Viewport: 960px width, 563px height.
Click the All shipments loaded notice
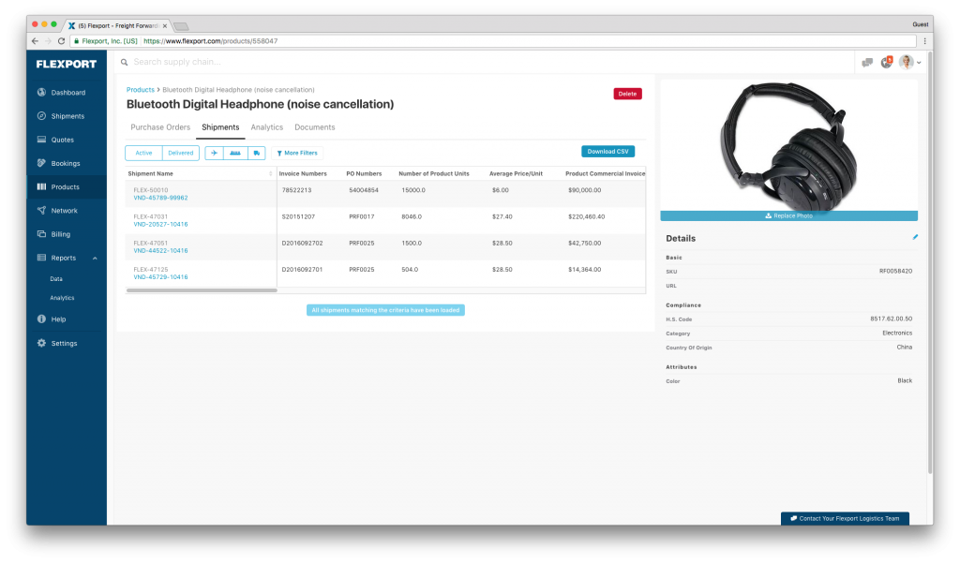(x=385, y=310)
